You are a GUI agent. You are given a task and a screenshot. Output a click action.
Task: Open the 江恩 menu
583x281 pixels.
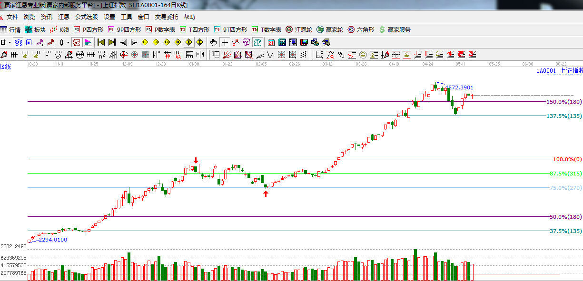(x=64, y=17)
